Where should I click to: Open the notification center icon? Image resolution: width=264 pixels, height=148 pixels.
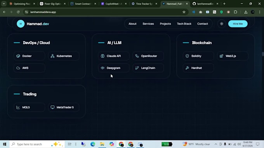258,144
